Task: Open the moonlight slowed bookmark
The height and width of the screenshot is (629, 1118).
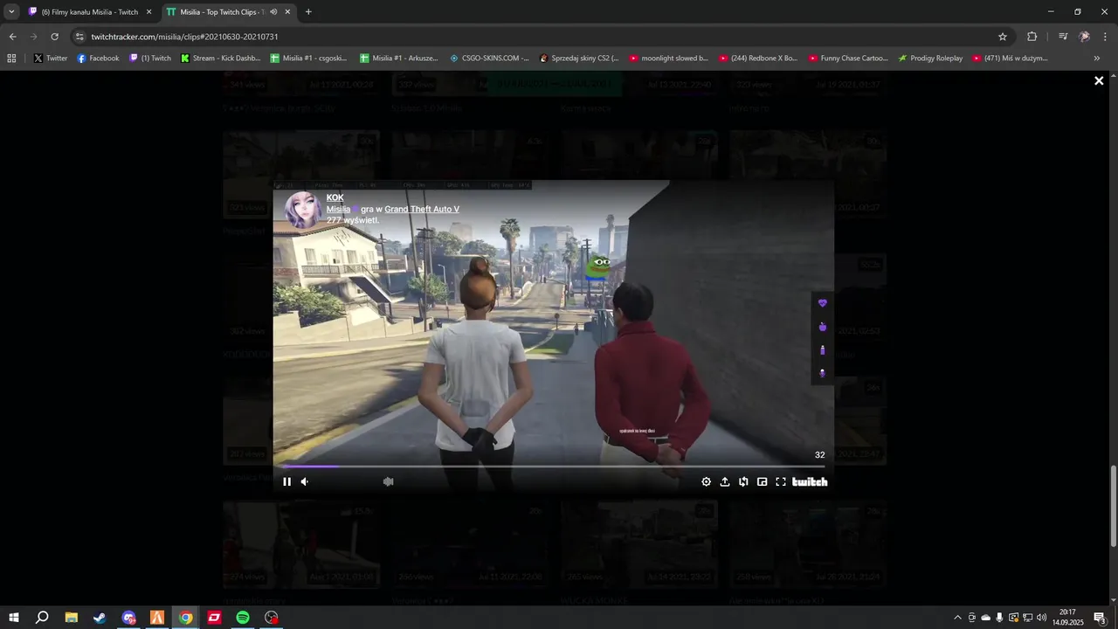Action: 669,59
